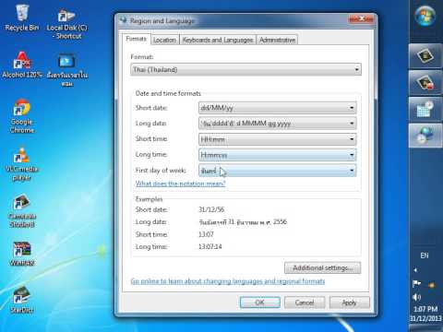
Task: Open the Long time format dropdown
Action: coord(278,155)
